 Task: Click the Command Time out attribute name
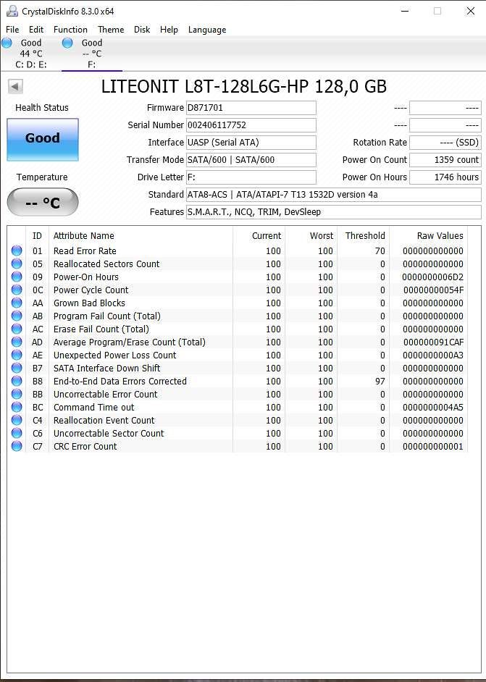pyautogui.click(x=94, y=408)
